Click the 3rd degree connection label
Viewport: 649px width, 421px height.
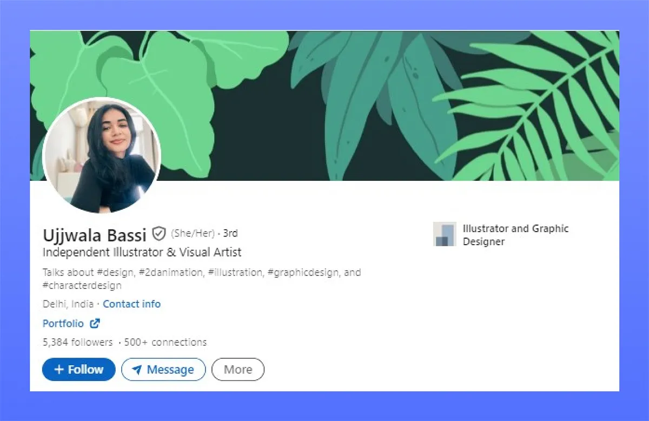[x=230, y=234]
